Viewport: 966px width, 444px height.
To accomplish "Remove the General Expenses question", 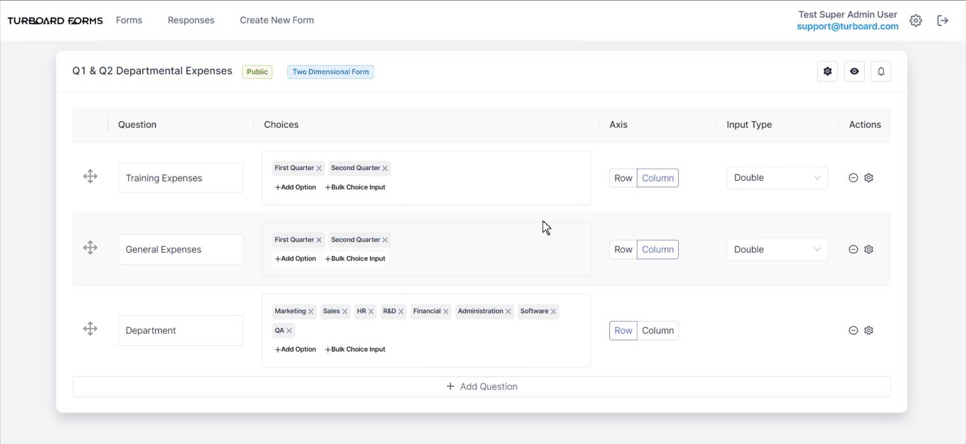I will (853, 249).
